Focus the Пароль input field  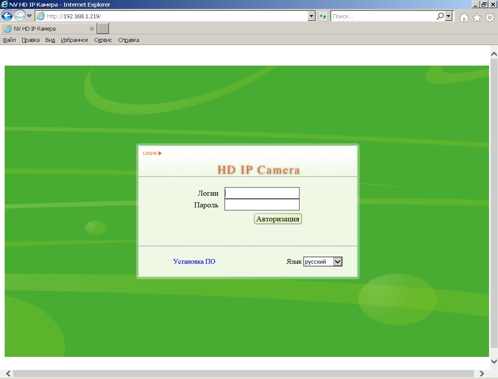[262, 205]
